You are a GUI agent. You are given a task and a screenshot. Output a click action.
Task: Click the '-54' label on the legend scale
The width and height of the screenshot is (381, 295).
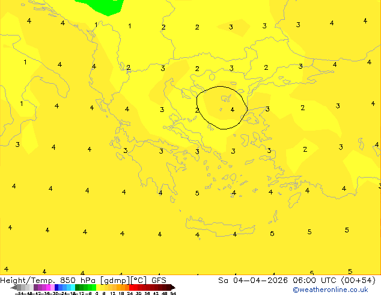pyautogui.click(x=19, y=293)
